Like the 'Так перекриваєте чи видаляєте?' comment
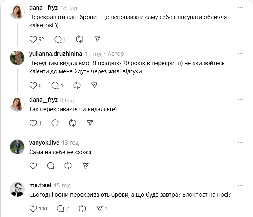 click(33, 123)
